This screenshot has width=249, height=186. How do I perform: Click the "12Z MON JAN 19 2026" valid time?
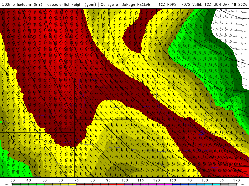pos(226,4)
